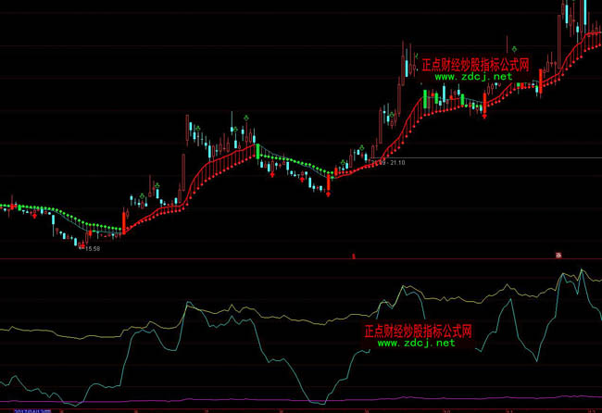602x413 pixels.
Task: Click the tall red candle above the 15.58 low
Action: (123, 221)
